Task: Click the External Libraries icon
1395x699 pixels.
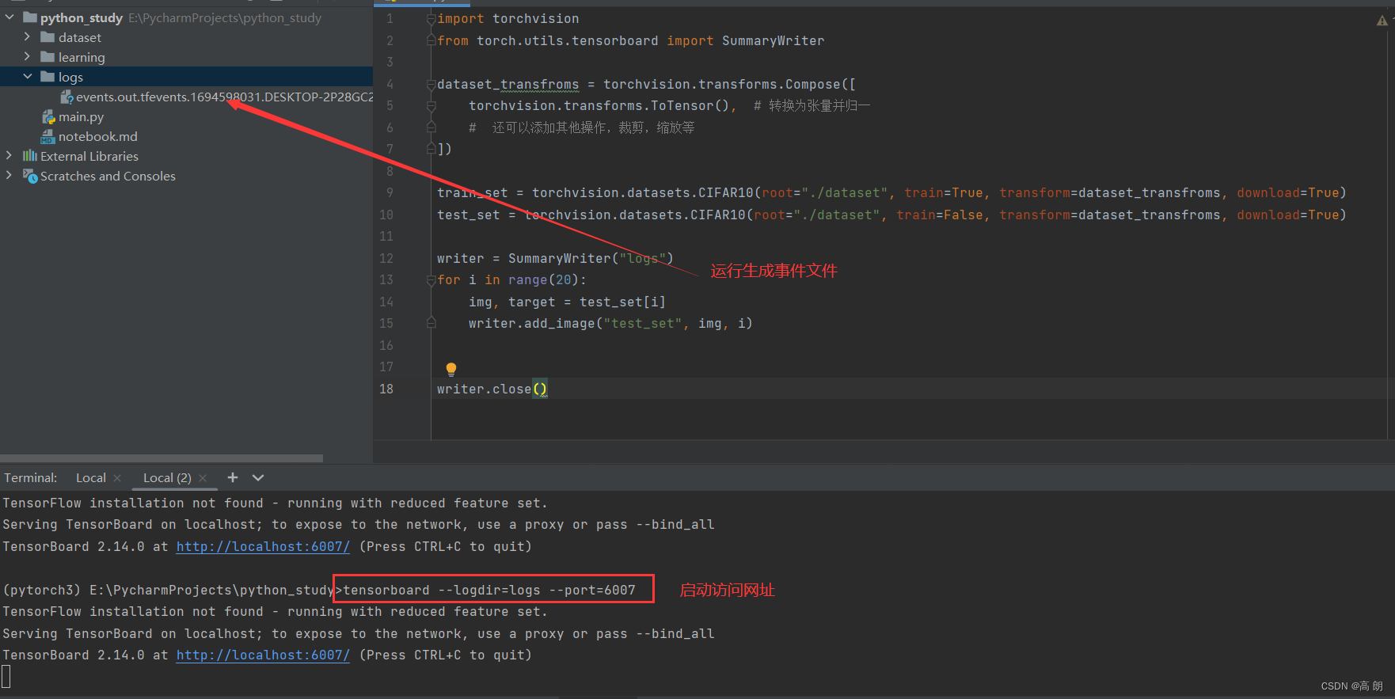Action: pyautogui.click(x=30, y=156)
